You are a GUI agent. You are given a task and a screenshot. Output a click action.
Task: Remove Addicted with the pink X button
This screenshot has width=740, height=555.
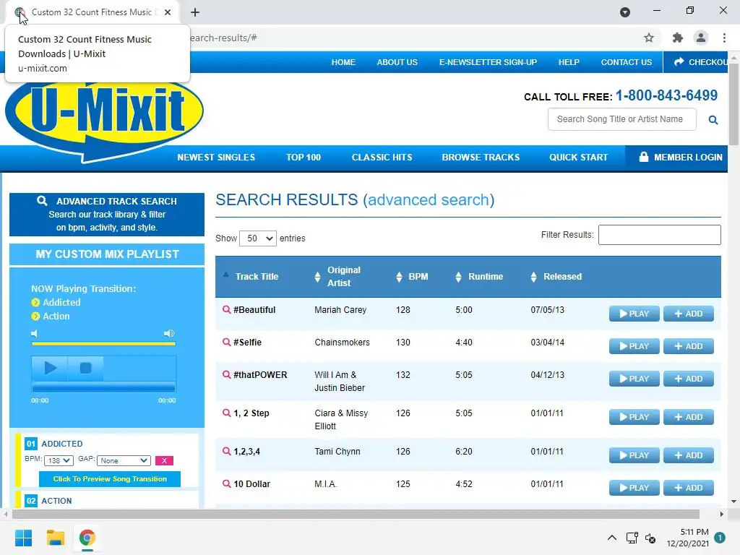click(164, 460)
